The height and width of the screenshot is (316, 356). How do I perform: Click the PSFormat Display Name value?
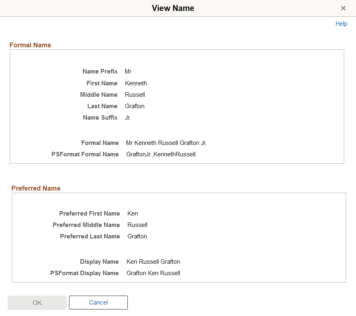(153, 273)
